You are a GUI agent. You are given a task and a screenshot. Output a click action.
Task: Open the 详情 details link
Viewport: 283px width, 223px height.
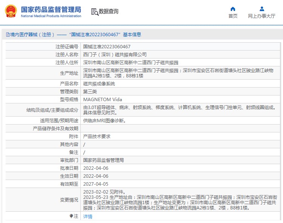point(88,216)
